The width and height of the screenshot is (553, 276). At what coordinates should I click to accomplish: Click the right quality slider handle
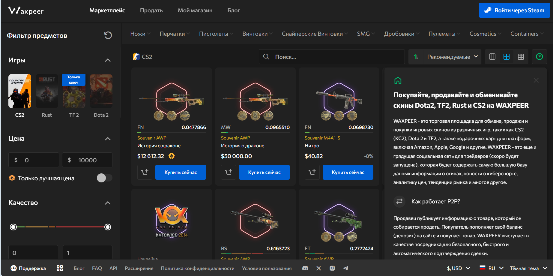pyautogui.click(x=108, y=227)
